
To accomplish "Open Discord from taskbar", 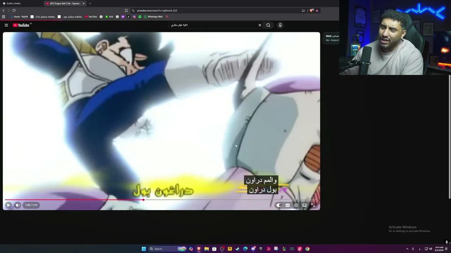I will pos(253,249).
